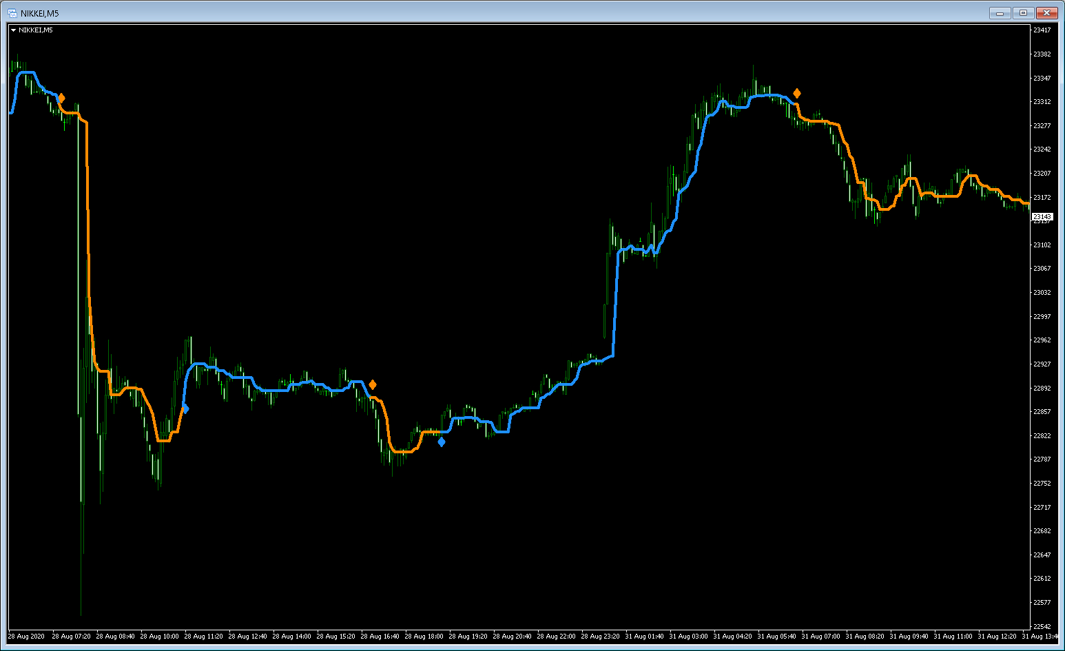
Task: Click the 23067 price scale label
Action: coord(1042,269)
